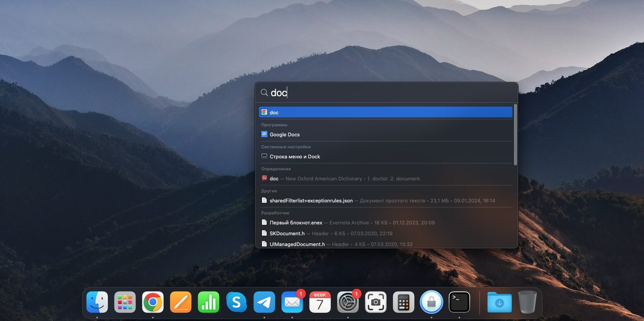644x321 pixels.
Task: Open Google Docs from Spotlight results
Action: pyautogui.click(x=285, y=134)
